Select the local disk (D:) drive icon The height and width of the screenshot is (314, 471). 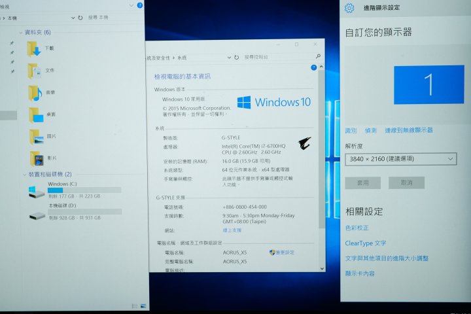(x=37, y=216)
